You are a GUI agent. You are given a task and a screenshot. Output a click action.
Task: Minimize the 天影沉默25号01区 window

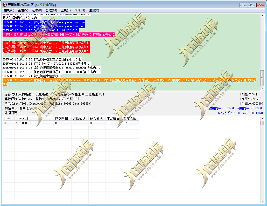point(243,5)
